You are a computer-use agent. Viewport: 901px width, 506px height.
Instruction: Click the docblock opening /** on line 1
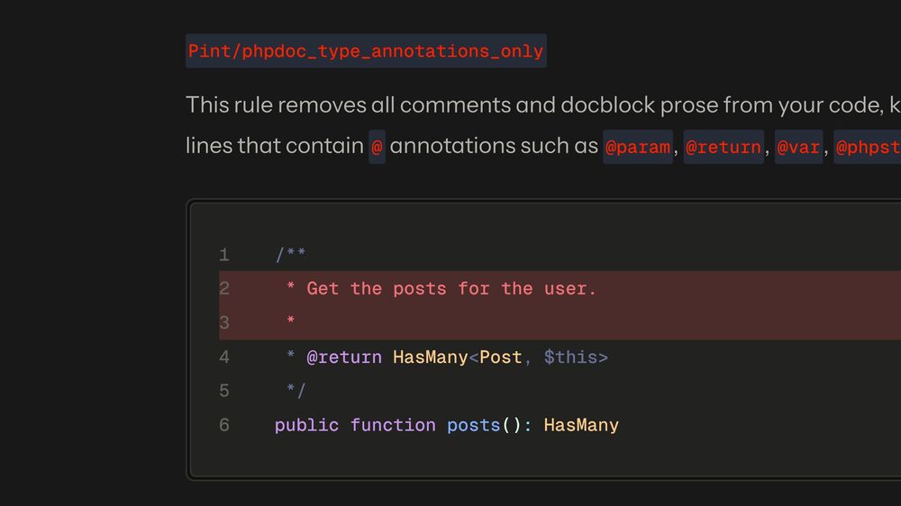tap(290, 255)
